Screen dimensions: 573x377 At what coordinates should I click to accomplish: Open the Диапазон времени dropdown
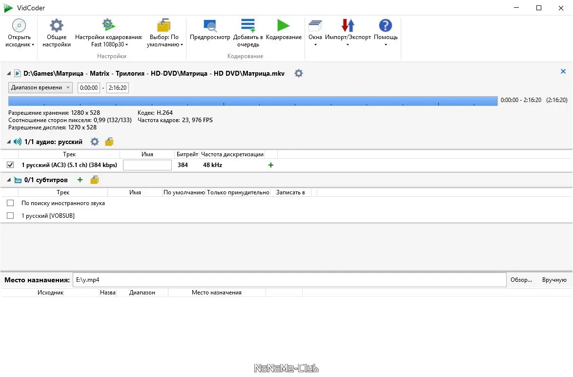click(x=40, y=88)
